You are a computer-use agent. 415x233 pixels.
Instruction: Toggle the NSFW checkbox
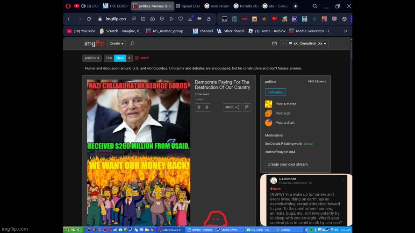pos(137,58)
